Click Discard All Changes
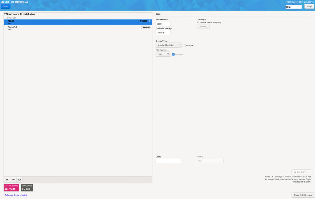The width and height of the screenshot is (315, 199). [303, 195]
